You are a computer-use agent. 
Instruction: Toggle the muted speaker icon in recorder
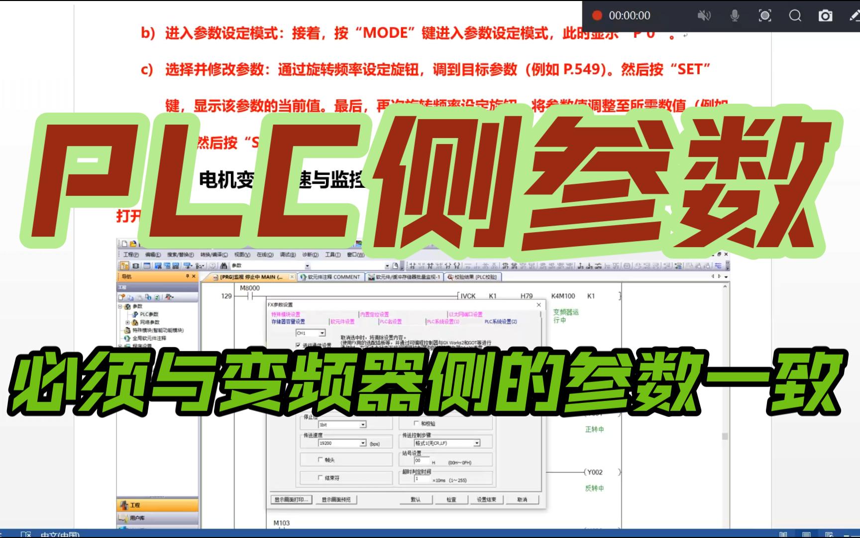click(704, 15)
